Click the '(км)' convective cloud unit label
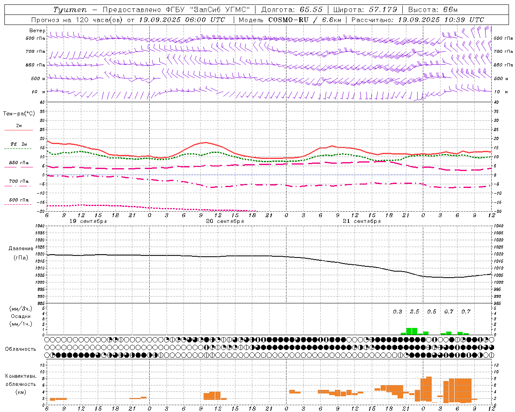Viewport: 515px width, 412px height. point(21,392)
